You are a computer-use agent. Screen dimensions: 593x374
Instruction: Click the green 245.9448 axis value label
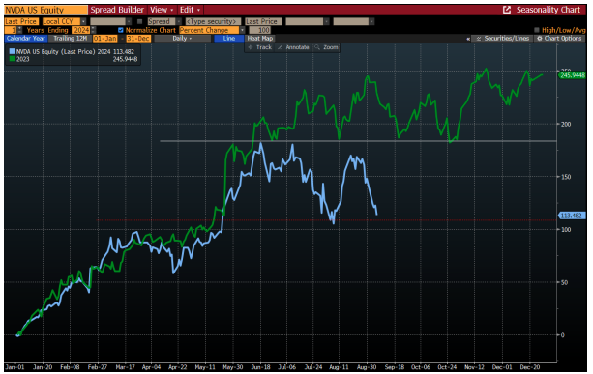pos(572,75)
